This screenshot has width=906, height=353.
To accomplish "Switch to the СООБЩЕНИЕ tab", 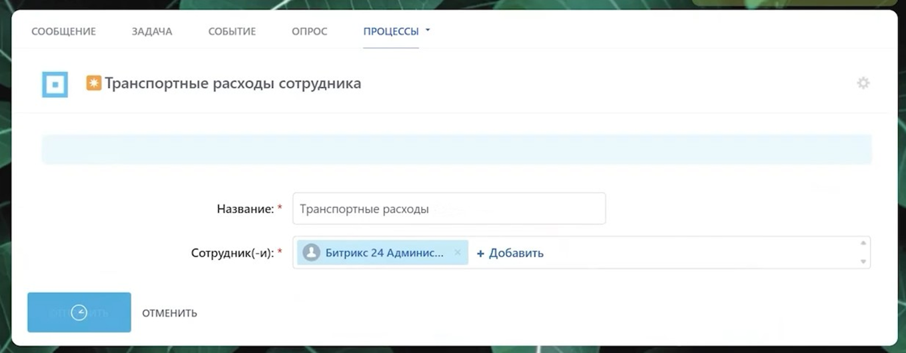I will [x=63, y=31].
